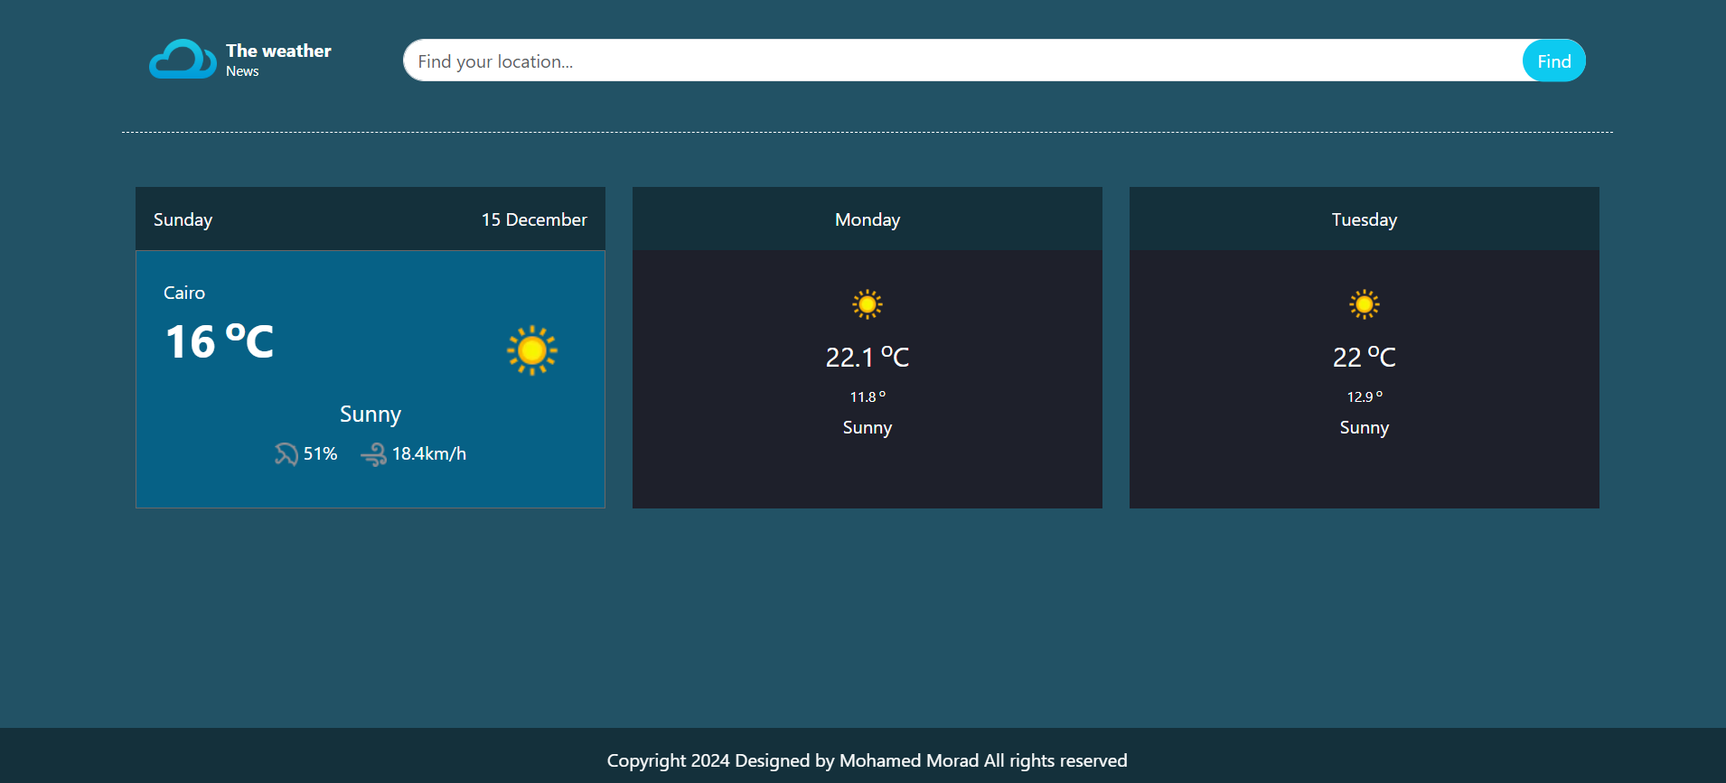Image resolution: width=1726 pixels, height=783 pixels.
Task: Click the 22.1 °C Monday temperature
Action: point(868,357)
